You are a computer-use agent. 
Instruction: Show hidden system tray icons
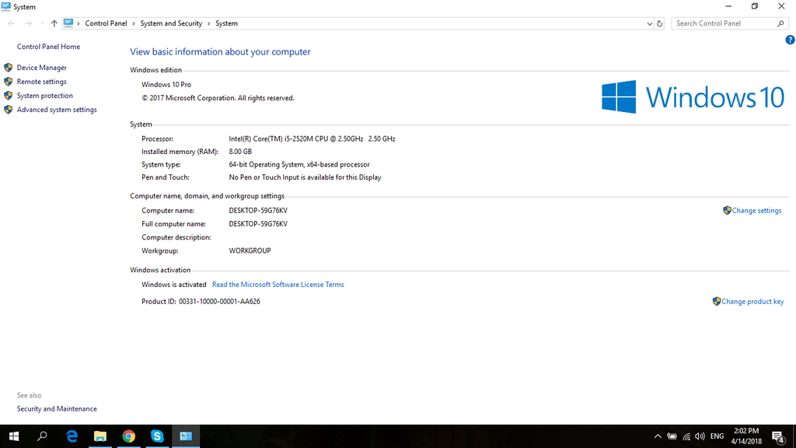click(658, 436)
